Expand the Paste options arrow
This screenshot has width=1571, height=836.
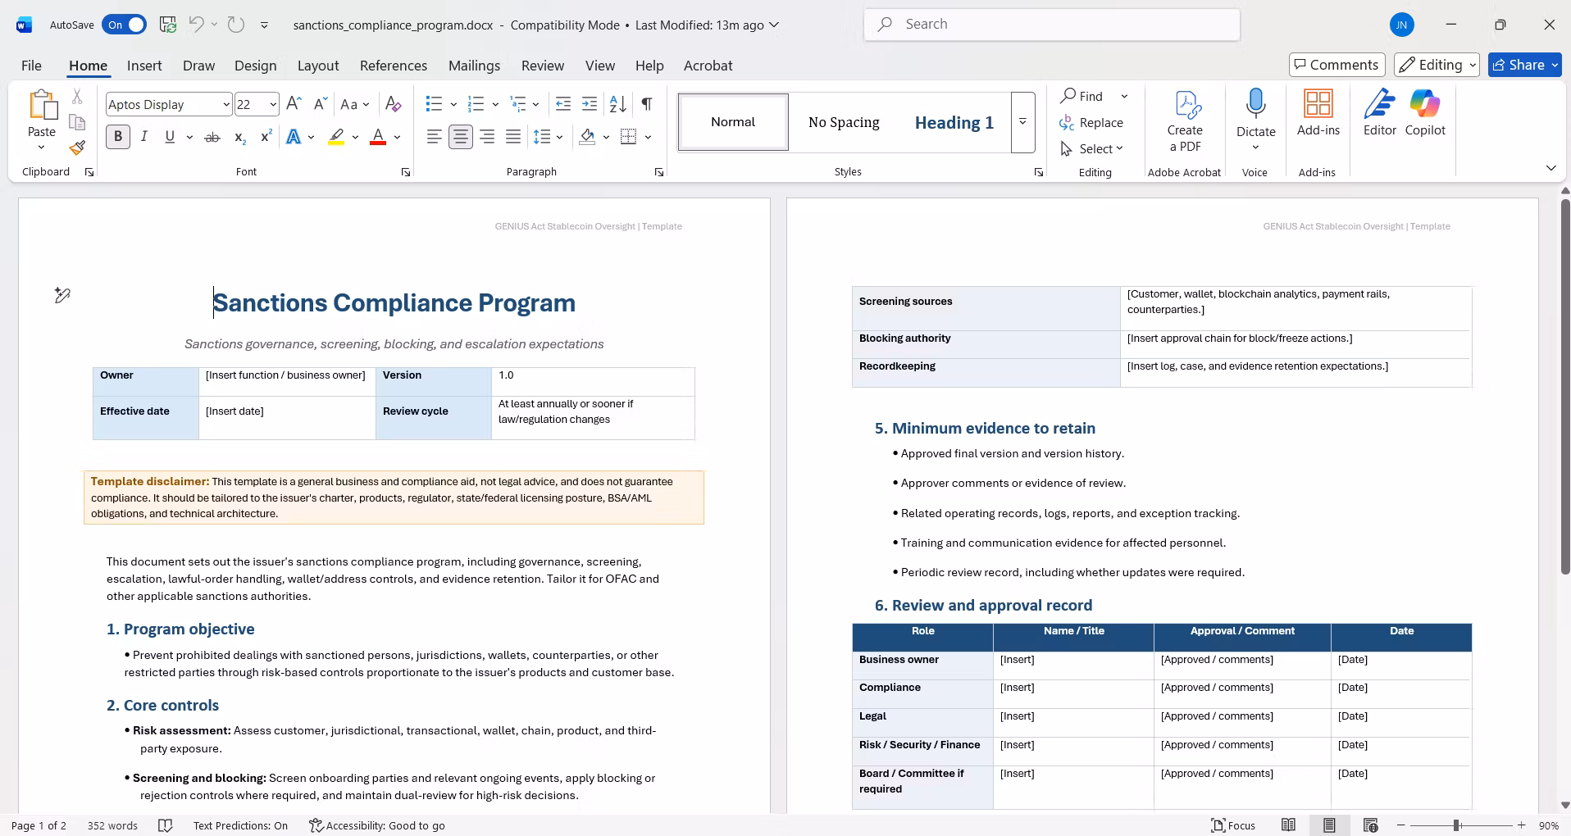[x=41, y=148]
